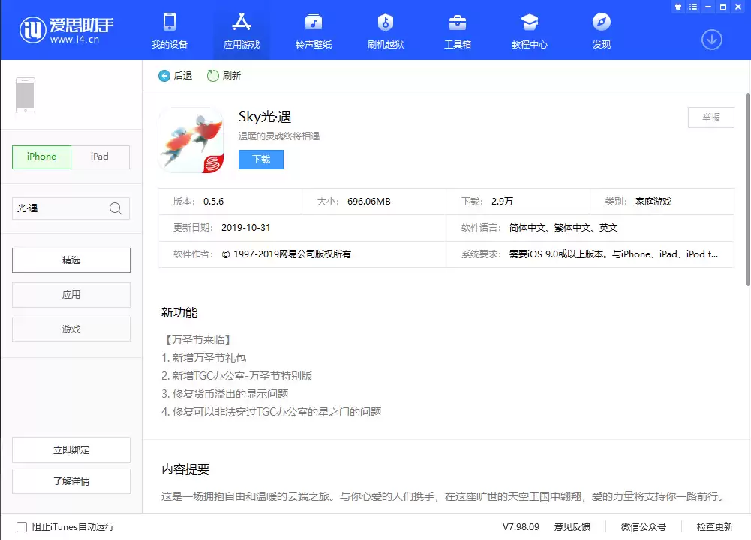Viewport: 751px width, 540px height.
Task: Open the 意见反馈 feedback link
Action: coord(572,527)
